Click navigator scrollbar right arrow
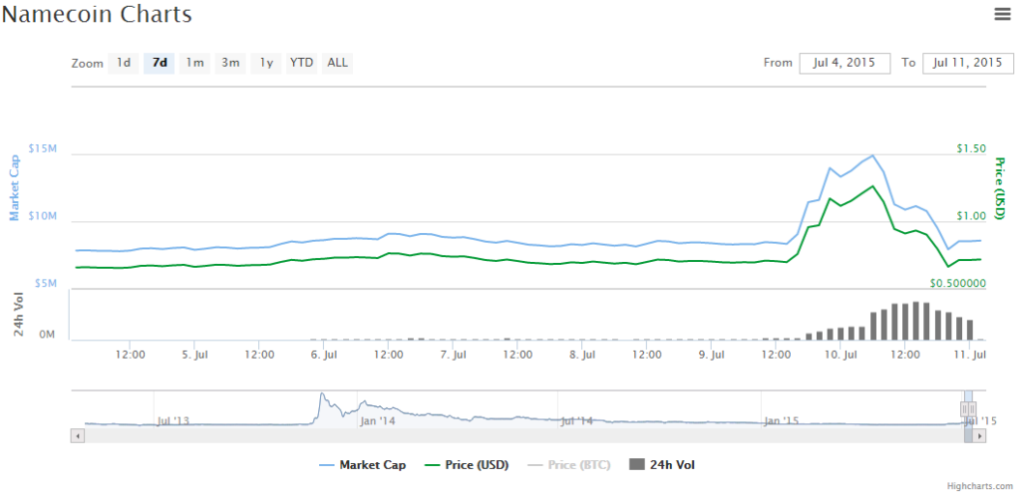 click(x=979, y=435)
